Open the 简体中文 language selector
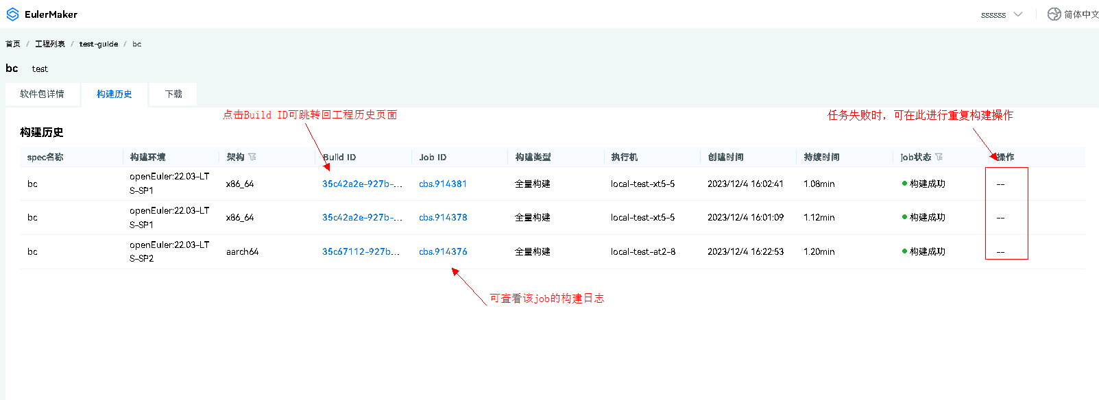1099x400 pixels. click(x=1081, y=14)
